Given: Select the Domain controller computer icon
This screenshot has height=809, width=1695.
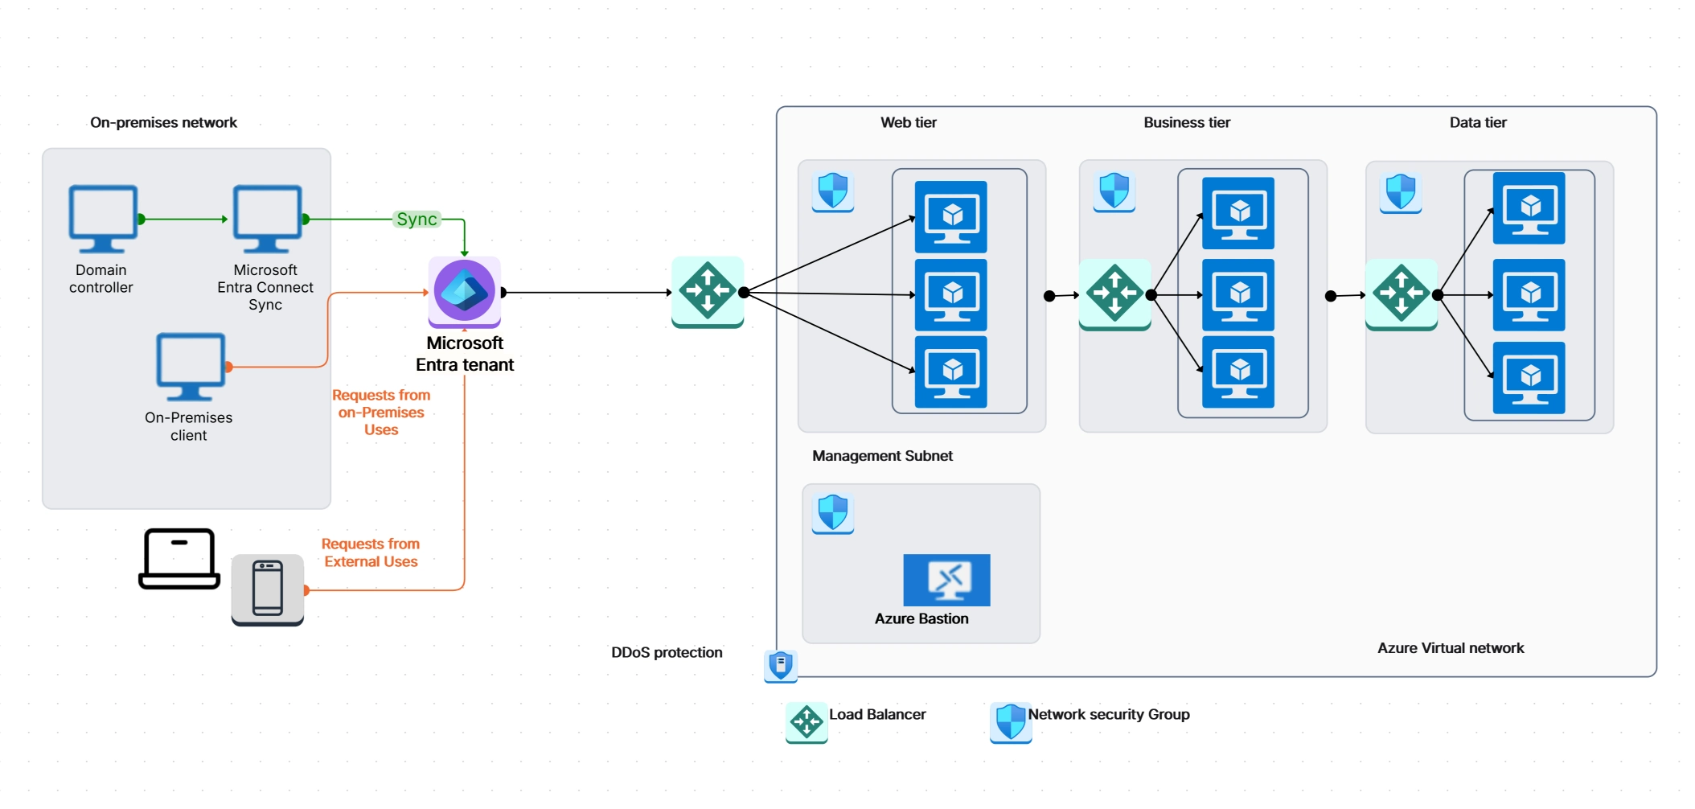Looking at the screenshot, I should (103, 219).
